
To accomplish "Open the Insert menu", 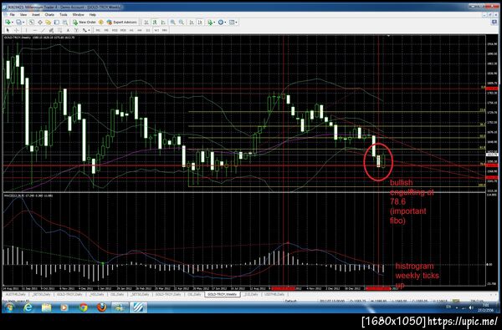I will pyautogui.click(x=36, y=15).
